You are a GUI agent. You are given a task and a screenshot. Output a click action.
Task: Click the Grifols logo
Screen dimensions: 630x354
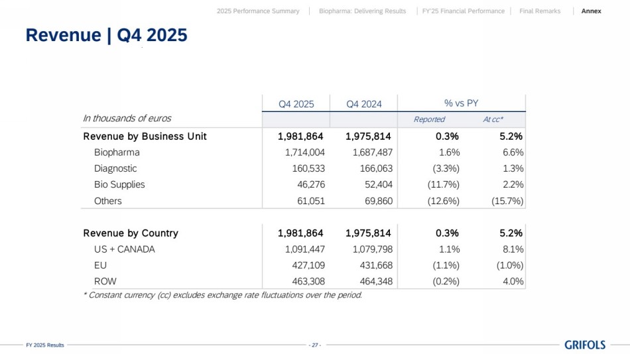click(x=584, y=345)
